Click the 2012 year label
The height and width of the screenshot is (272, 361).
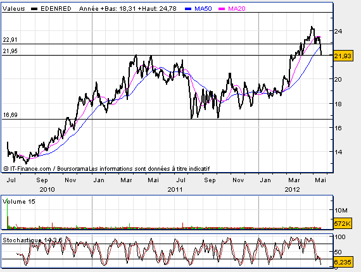coord(293,190)
